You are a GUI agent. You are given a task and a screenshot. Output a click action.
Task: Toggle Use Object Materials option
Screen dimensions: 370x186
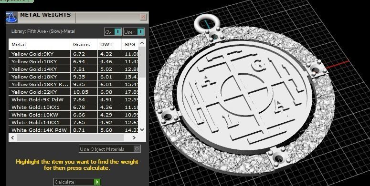pyautogui.click(x=110, y=149)
